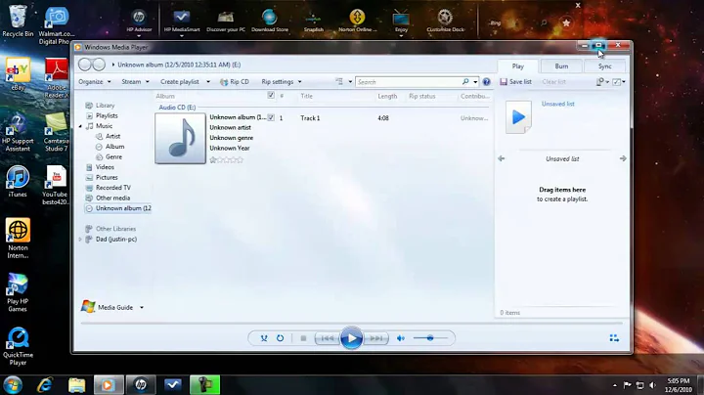Click Clear list button
Viewport: 704px width, 395px height.
(x=553, y=82)
